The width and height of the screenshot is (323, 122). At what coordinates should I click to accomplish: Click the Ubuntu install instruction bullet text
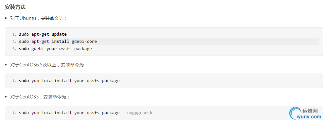click(39, 18)
